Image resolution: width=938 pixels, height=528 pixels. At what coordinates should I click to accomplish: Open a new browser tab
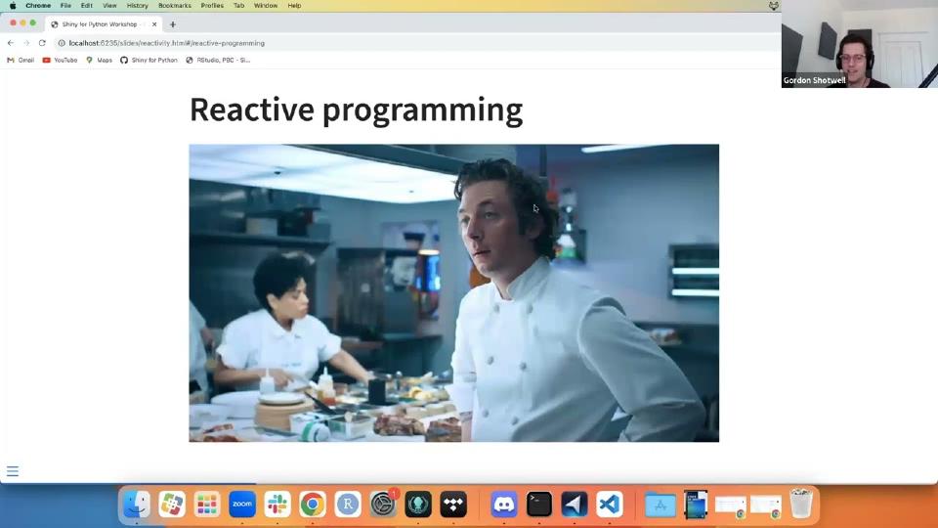[x=173, y=24]
